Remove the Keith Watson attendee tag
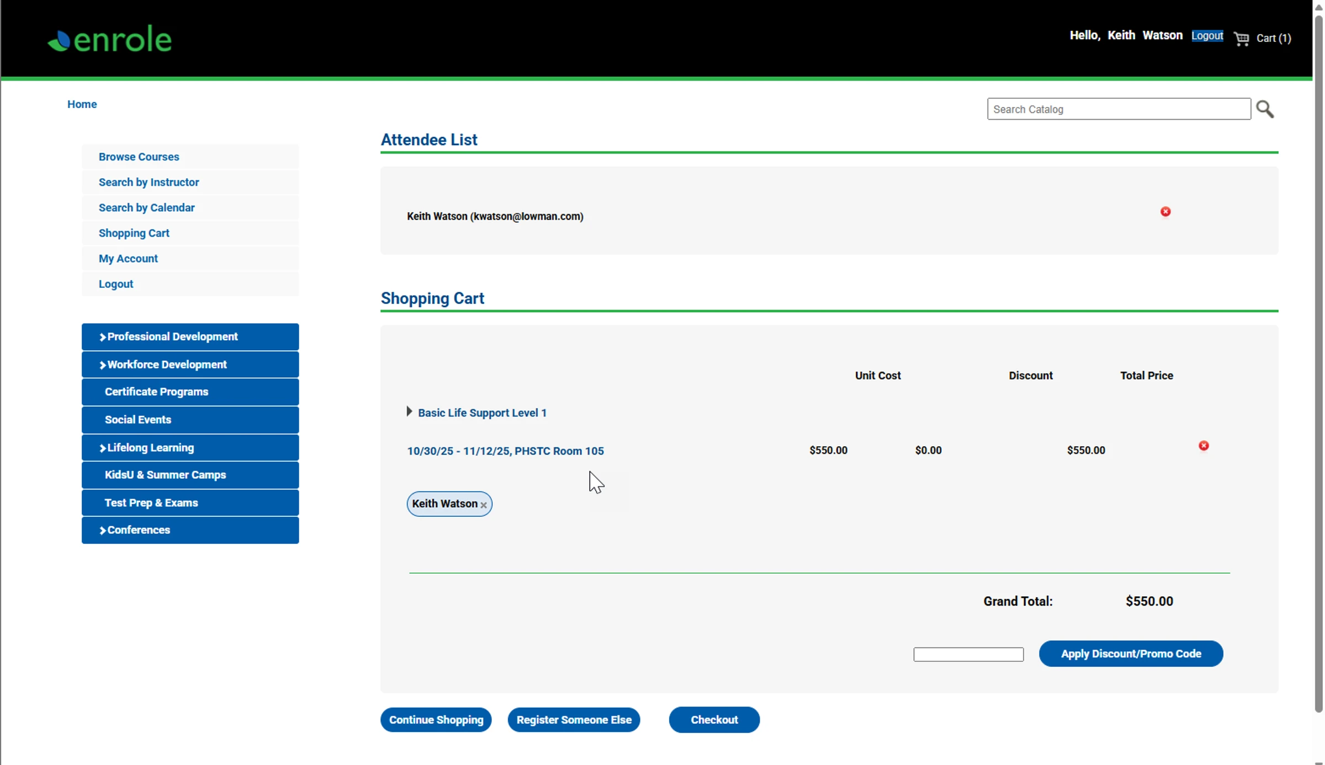This screenshot has width=1325, height=765. pyautogui.click(x=484, y=505)
